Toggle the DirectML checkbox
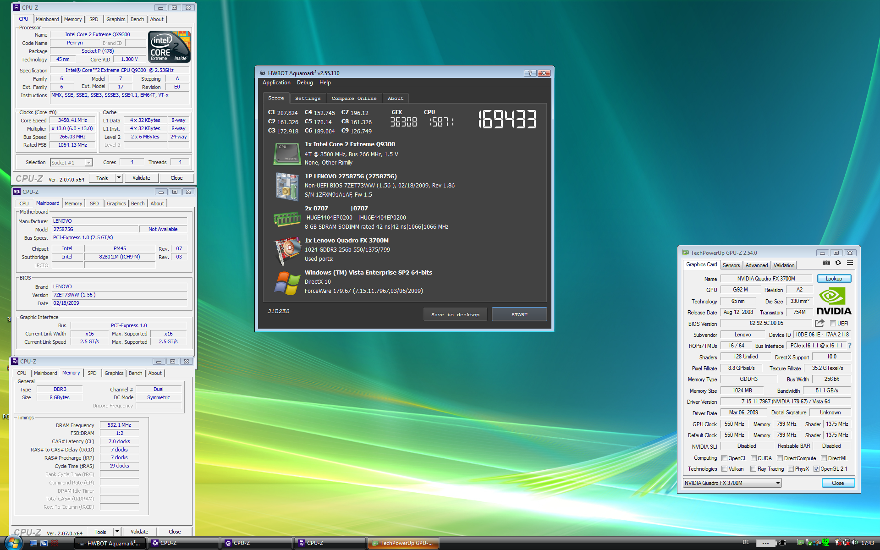This screenshot has height=550, width=880. pyautogui.click(x=824, y=458)
